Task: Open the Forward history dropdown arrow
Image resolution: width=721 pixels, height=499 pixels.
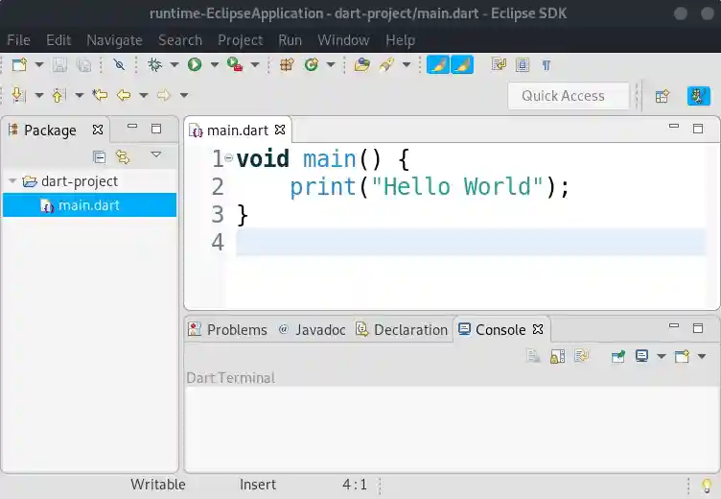Action: (x=184, y=95)
